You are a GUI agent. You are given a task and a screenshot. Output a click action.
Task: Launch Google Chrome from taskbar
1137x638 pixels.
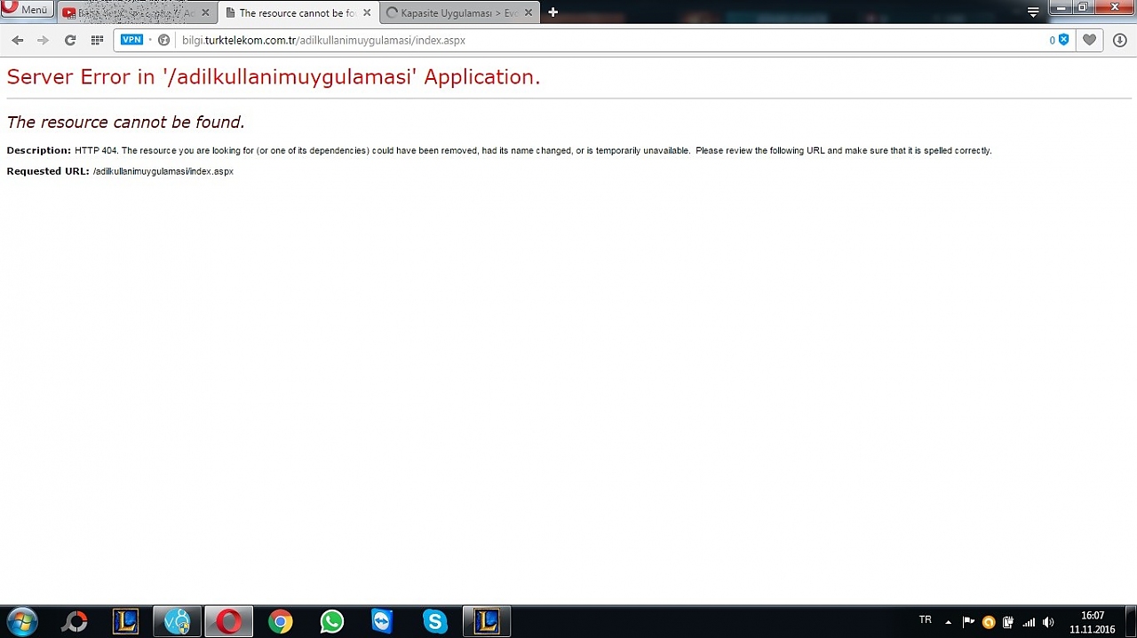pyautogui.click(x=281, y=622)
